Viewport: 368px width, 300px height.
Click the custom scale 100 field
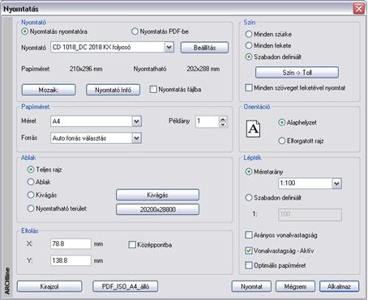[x=310, y=214]
